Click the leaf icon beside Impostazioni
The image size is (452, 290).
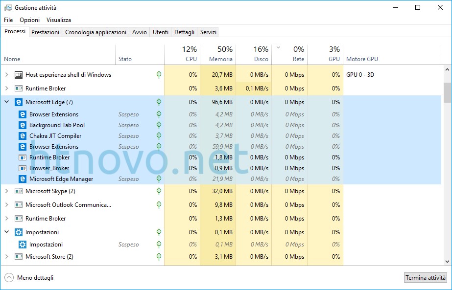[158, 231]
